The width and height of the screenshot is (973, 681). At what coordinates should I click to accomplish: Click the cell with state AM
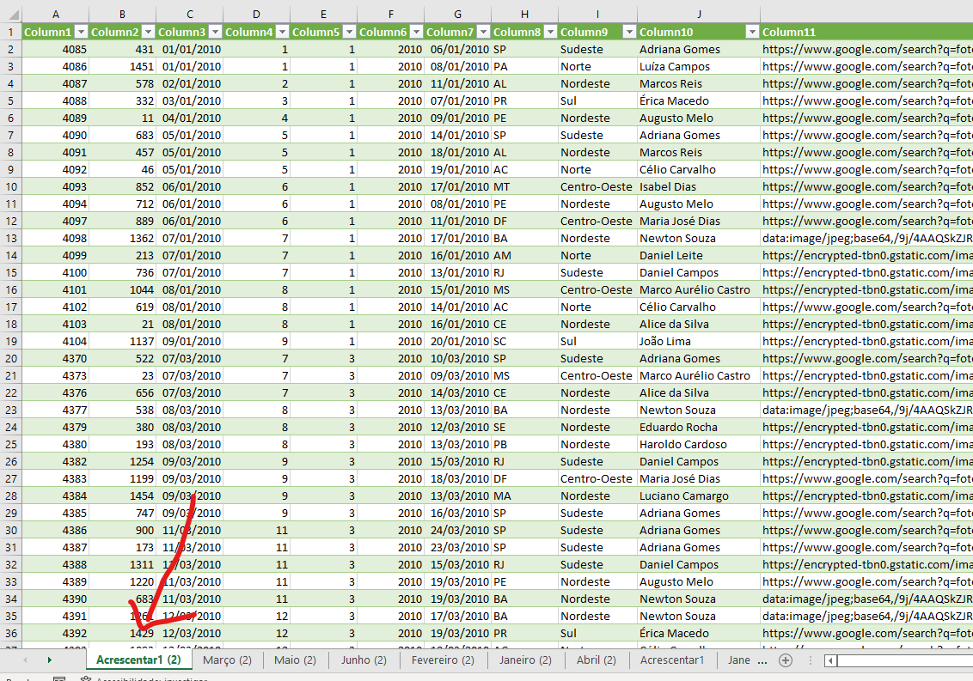point(524,256)
